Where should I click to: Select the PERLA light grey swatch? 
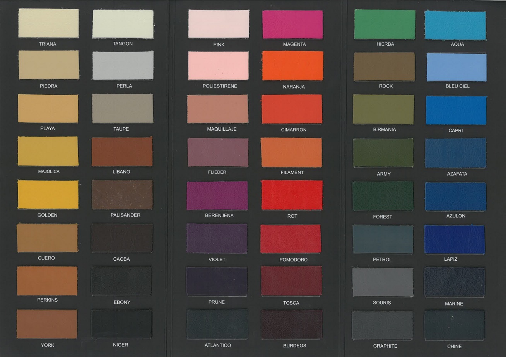[x=123, y=66]
